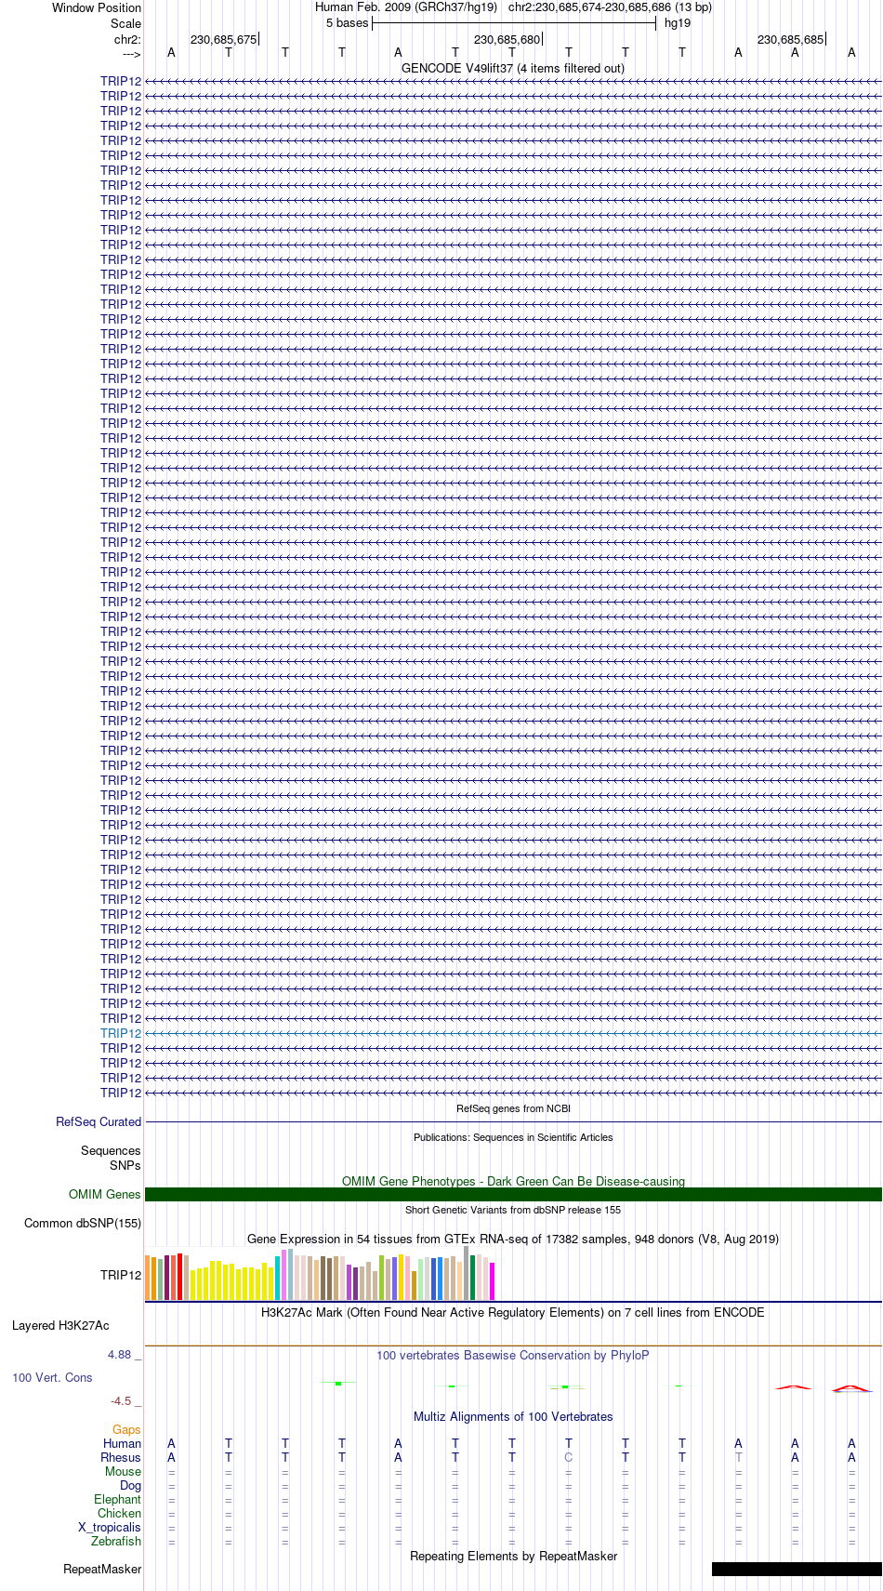Click the Common dbSNP(155) label

(83, 1223)
